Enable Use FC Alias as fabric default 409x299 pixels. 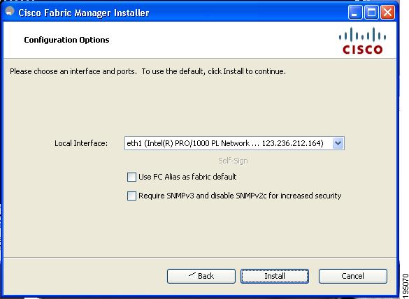[131, 177]
